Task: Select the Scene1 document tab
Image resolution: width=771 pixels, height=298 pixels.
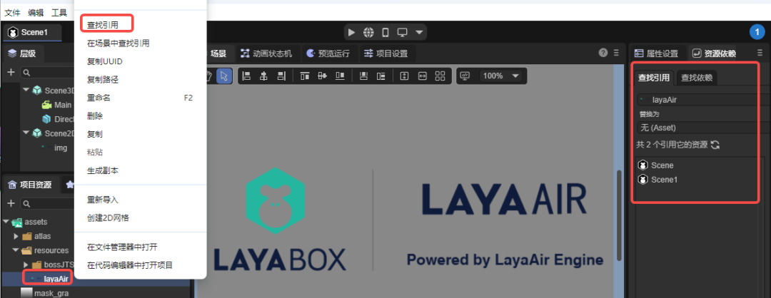Action: click(32, 32)
